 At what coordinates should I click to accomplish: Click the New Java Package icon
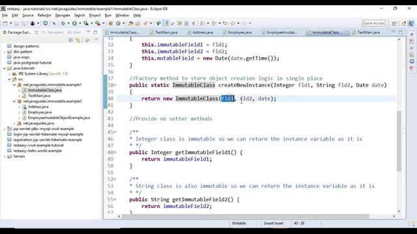[111, 23]
